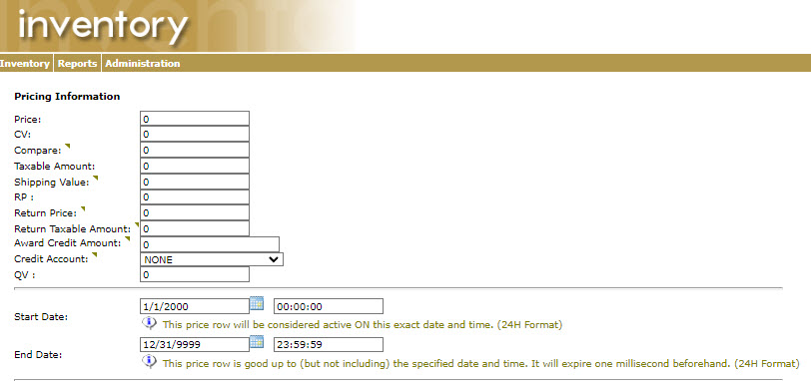Open the Credit Account dropdown

(212, 259)
